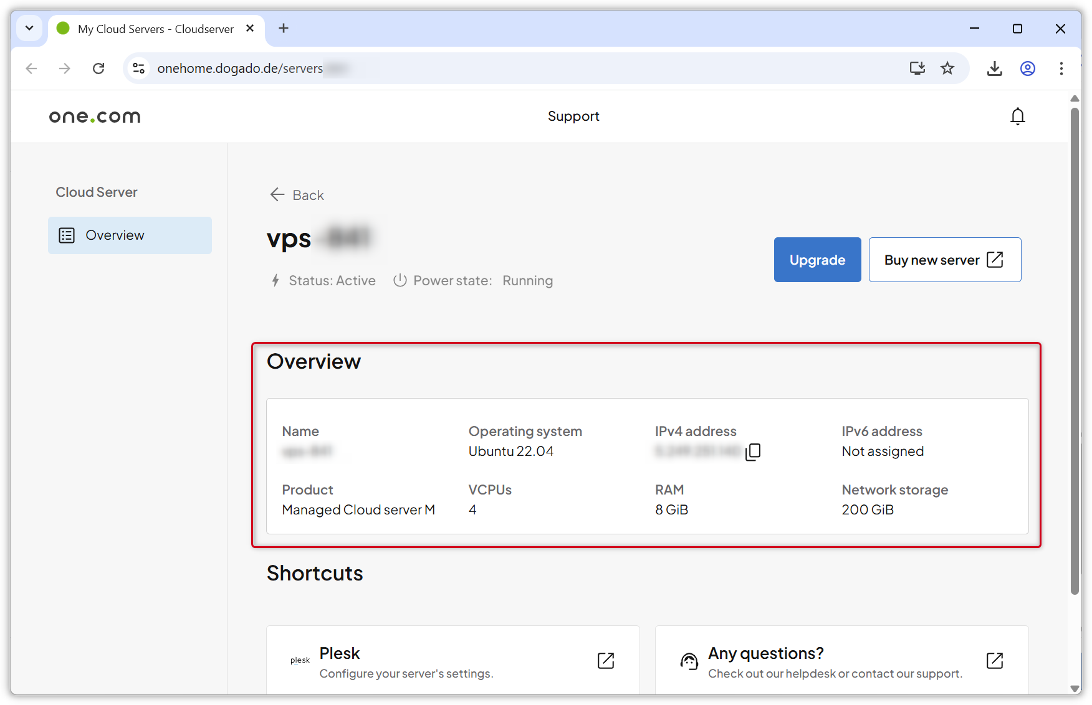Reload the current page
The image size is (1092, 705).
[98, 69]
